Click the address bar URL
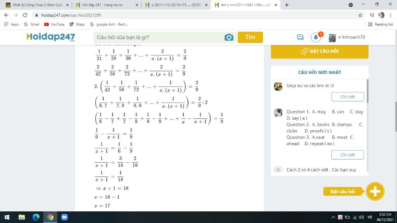 tap(71, 15)
